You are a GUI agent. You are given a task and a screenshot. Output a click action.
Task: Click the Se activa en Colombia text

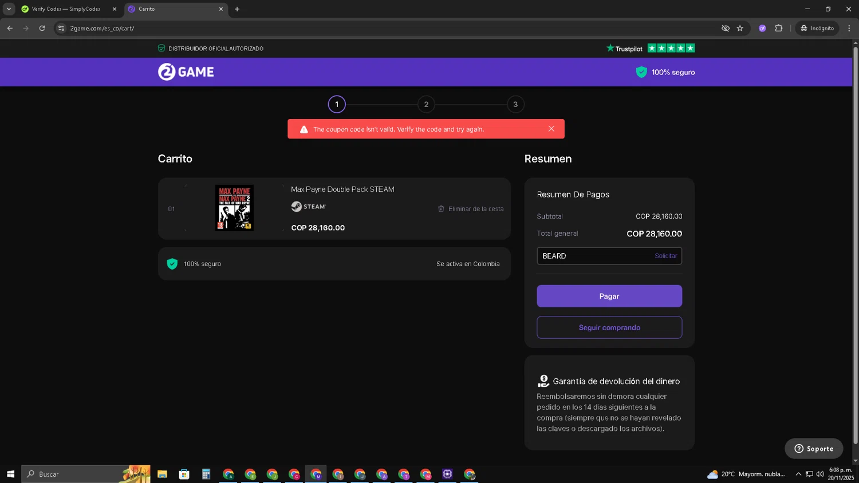468,264
